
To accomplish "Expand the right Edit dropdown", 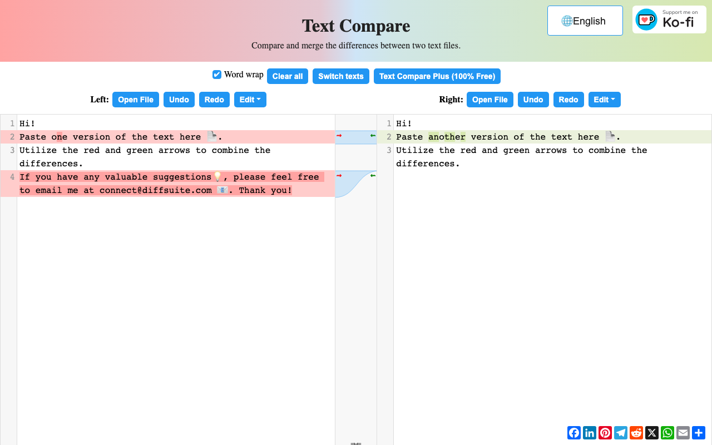I will pos(605,100).
